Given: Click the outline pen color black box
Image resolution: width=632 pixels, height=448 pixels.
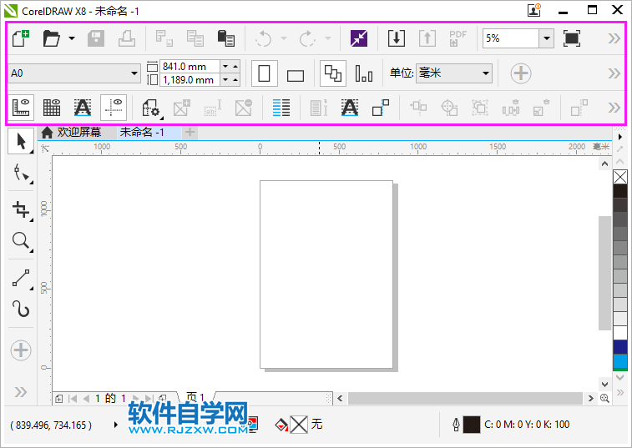Looking at the screenshot, I should coord(471,425).
